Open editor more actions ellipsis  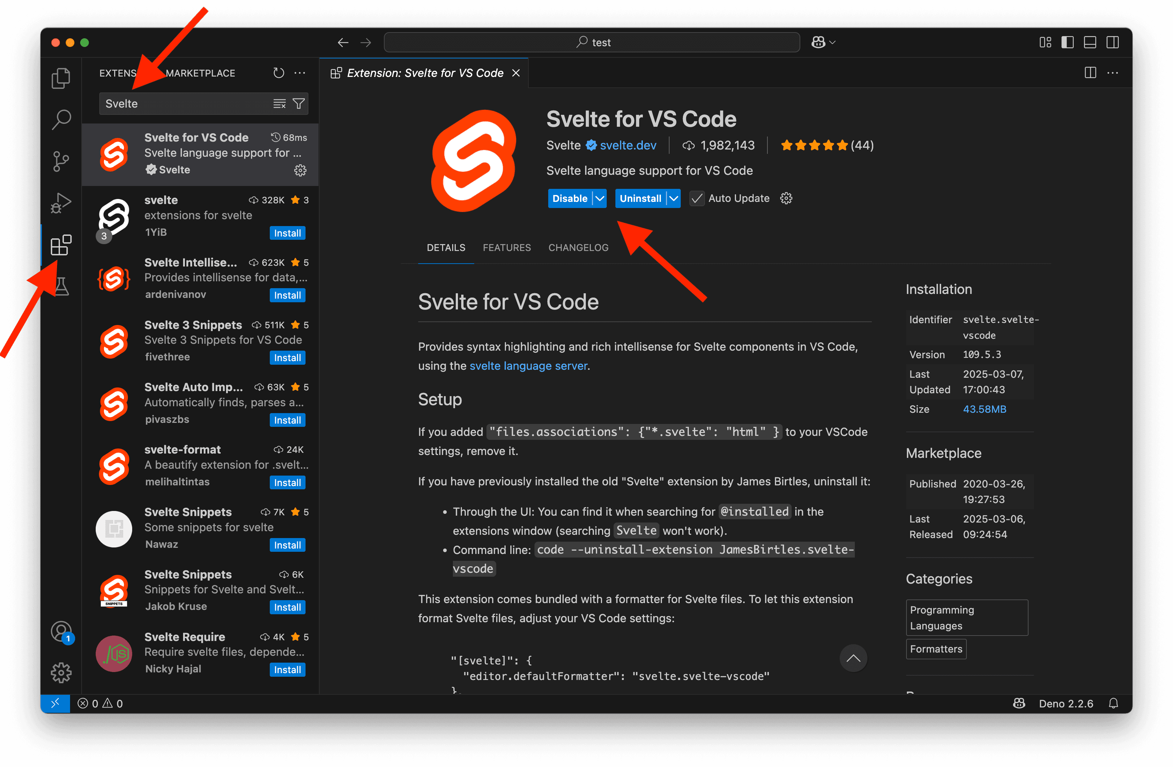[1112, 73]
